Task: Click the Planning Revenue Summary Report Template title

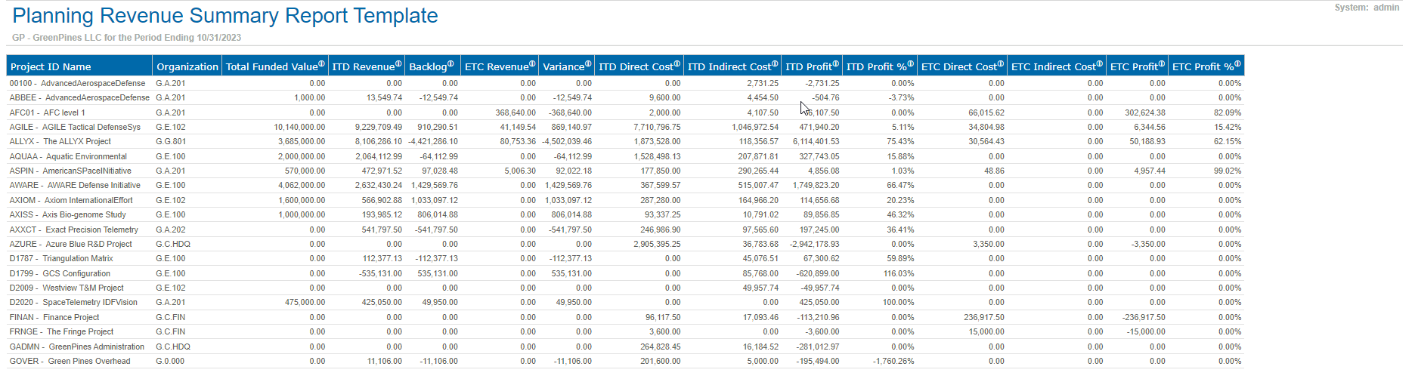Action: point(225,16)
